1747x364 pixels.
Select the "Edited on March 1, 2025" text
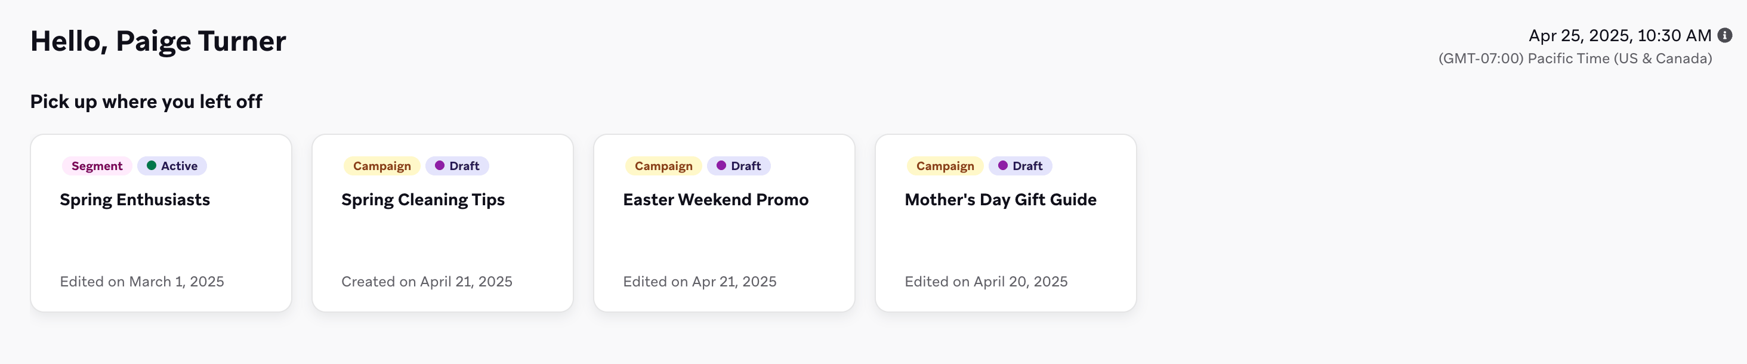pos(142,281)
